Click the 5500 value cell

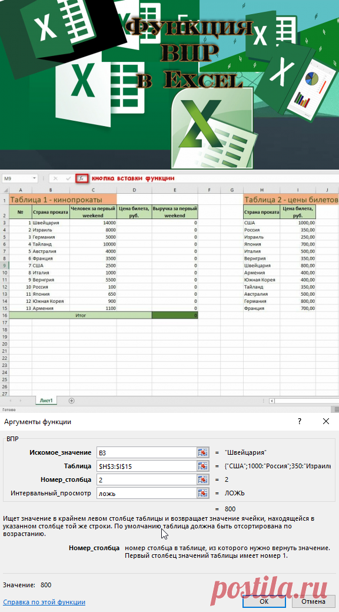coord(93,280)
